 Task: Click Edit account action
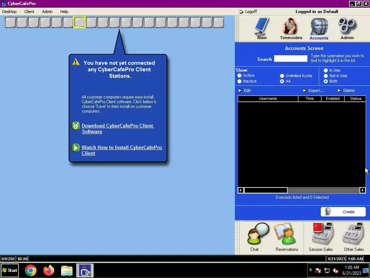245,90
